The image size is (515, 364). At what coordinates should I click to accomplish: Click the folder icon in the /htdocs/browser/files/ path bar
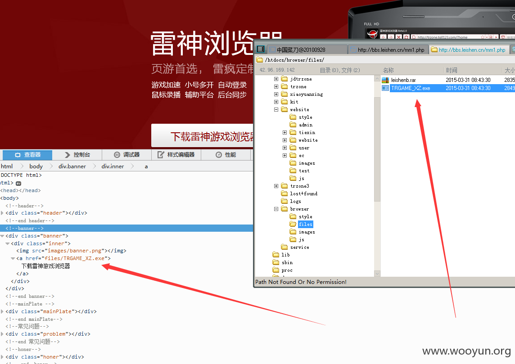[260, 60]
